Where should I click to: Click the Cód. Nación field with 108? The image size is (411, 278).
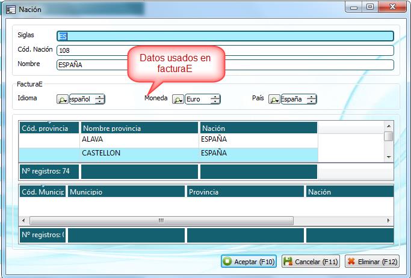click(x=225, y=50)
